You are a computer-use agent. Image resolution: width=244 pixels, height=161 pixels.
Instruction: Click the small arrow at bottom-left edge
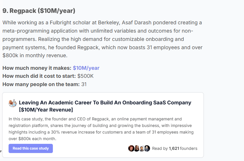tap(1, 151)
